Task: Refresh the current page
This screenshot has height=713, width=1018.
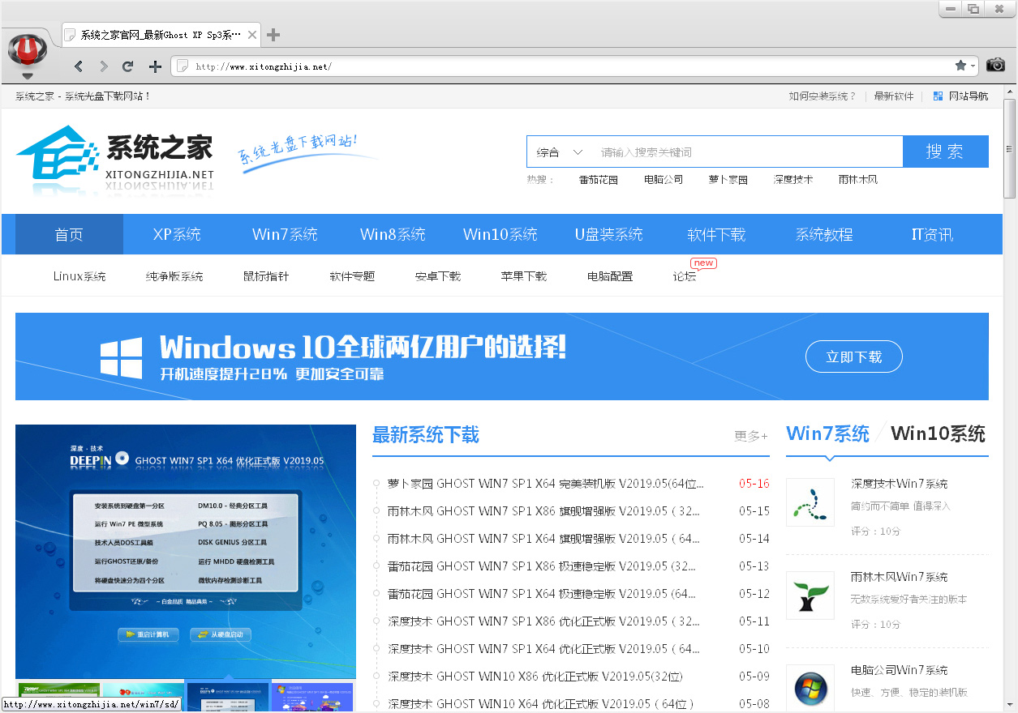Action: click(x=128, y=66)
